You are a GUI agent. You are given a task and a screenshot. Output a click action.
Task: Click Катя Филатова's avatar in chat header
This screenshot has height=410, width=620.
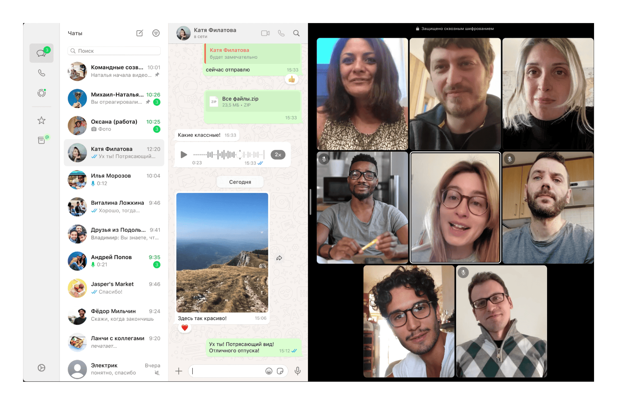coord(183,33)
